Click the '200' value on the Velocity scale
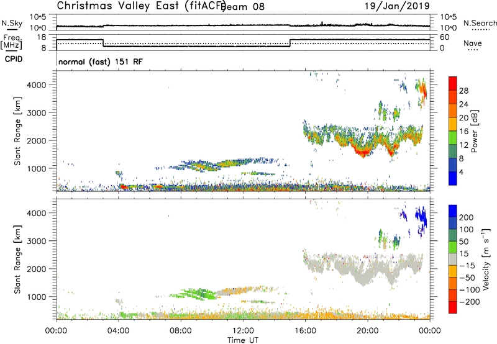 pos(467,217)
